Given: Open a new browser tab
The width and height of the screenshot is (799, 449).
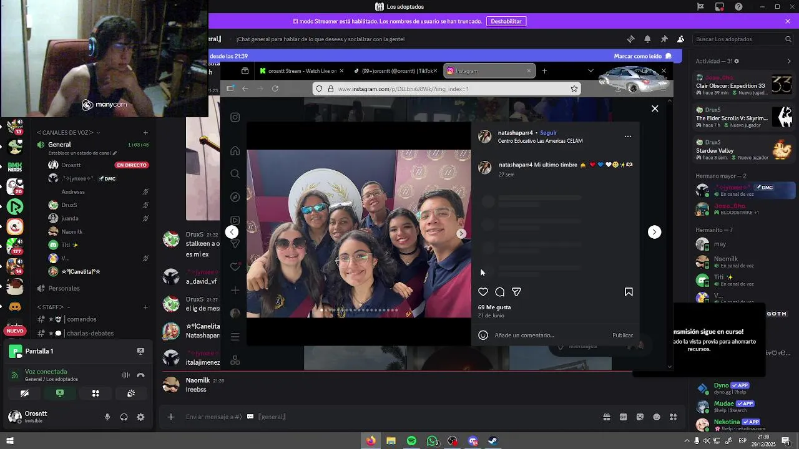Looking at the screenshot, I should [x=544, y=71].
